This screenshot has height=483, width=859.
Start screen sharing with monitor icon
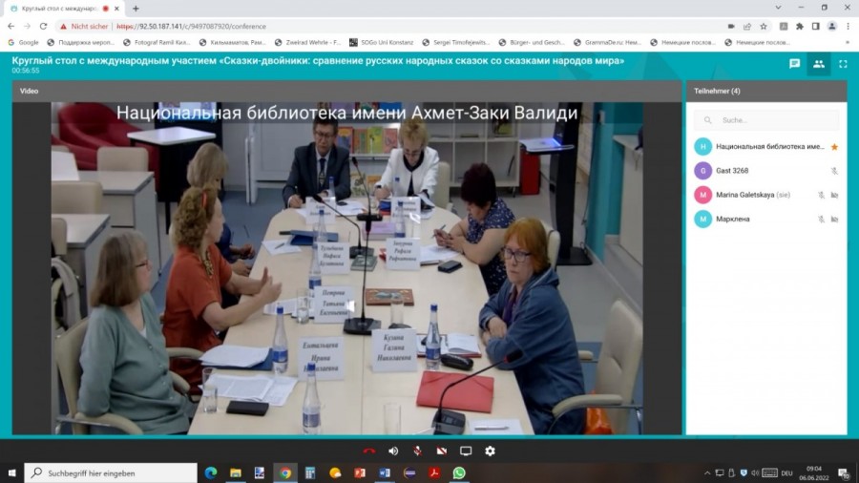(x=466, y=451)
